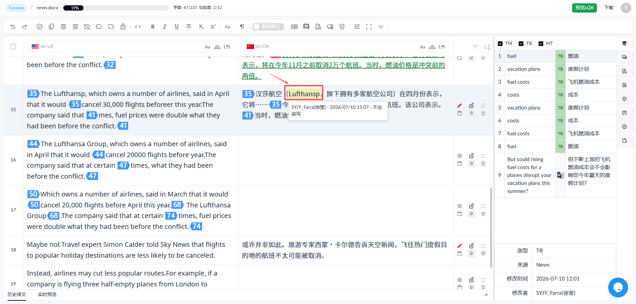636x304 pixels.
Task: Click the translation progress bar
Action: tap(116, 8)
